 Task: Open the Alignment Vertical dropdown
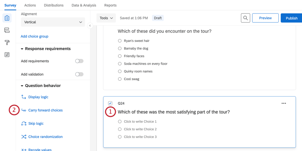click(x=53, y=22)
